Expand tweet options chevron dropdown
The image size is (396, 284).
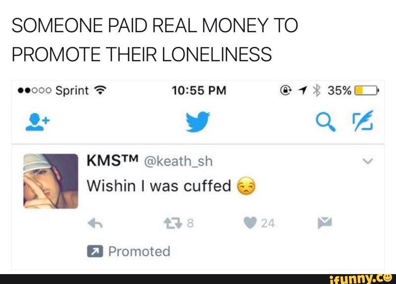[x=367, y=161]
